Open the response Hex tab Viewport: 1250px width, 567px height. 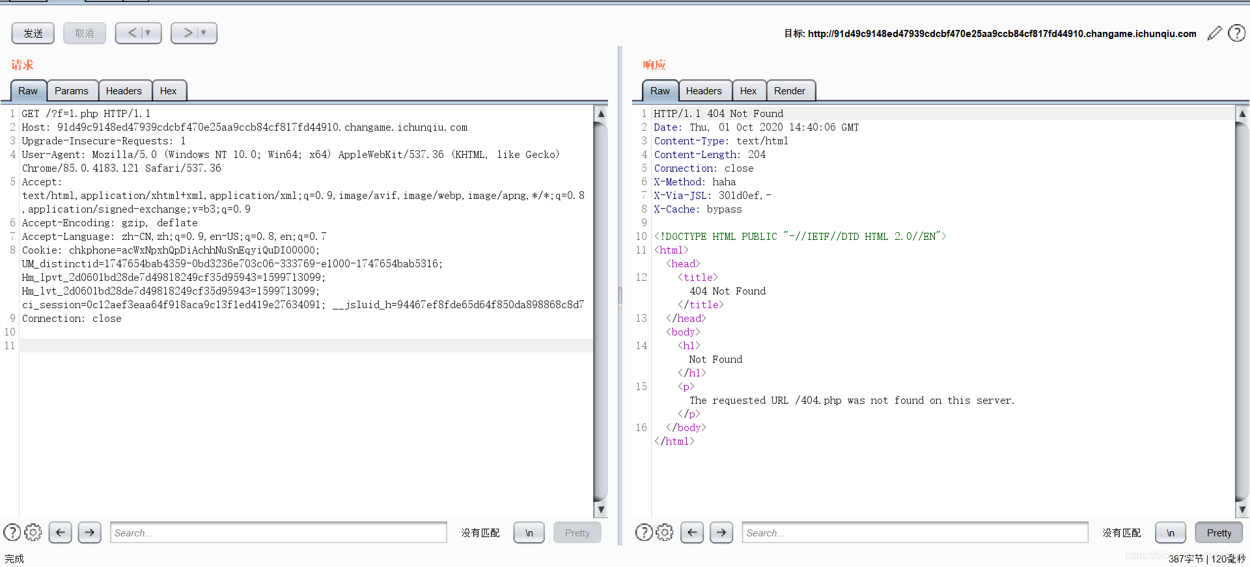749,91
